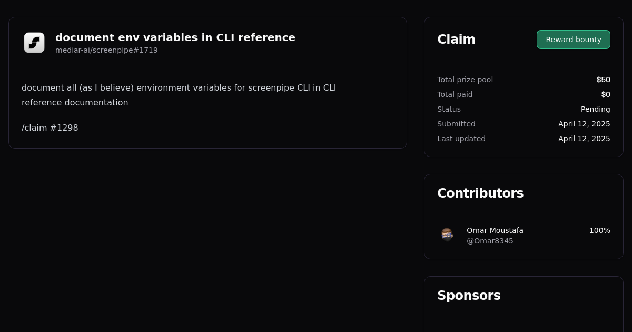Click the 'Total prize pool' label
632x332 pixels.
[x=465, y=80]
